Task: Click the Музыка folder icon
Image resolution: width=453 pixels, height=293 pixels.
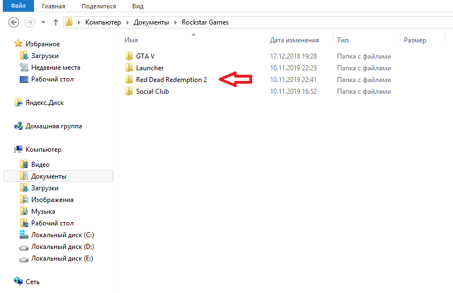Action: (23, 211)
